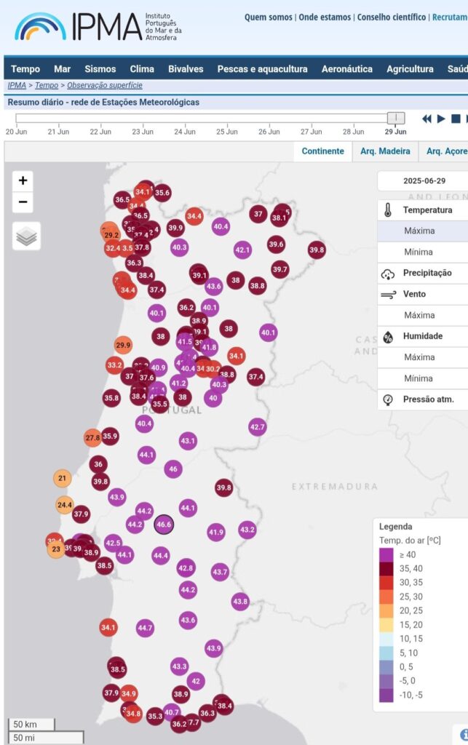This screenshot has width=468, height=745.
Task: Stop the timeline animation
Action: click(456, 119)
